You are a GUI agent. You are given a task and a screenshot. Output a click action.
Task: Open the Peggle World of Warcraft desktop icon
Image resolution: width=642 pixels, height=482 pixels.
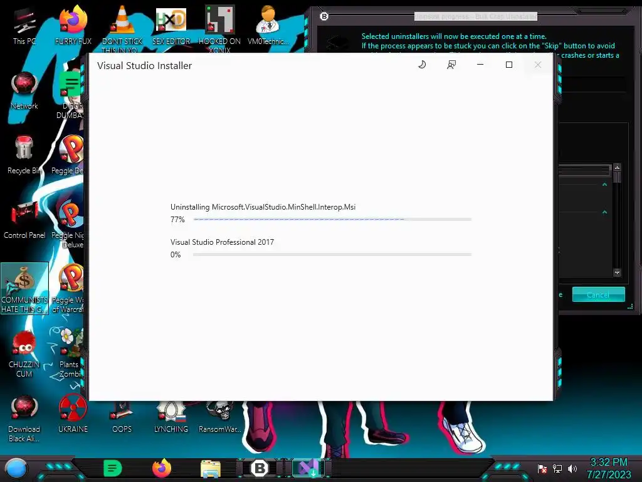(69, 289)
